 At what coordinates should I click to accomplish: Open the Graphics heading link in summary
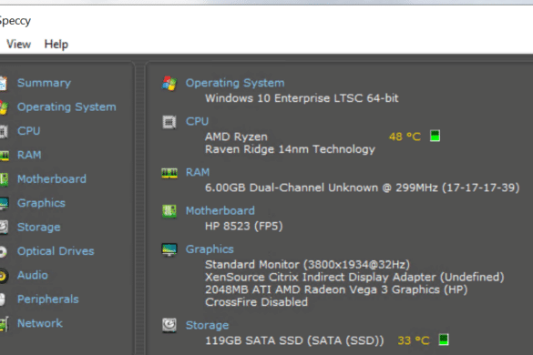coord(210,249)
